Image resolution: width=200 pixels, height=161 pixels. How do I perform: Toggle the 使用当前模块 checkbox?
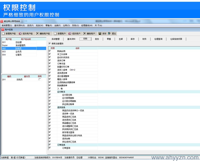50,43
